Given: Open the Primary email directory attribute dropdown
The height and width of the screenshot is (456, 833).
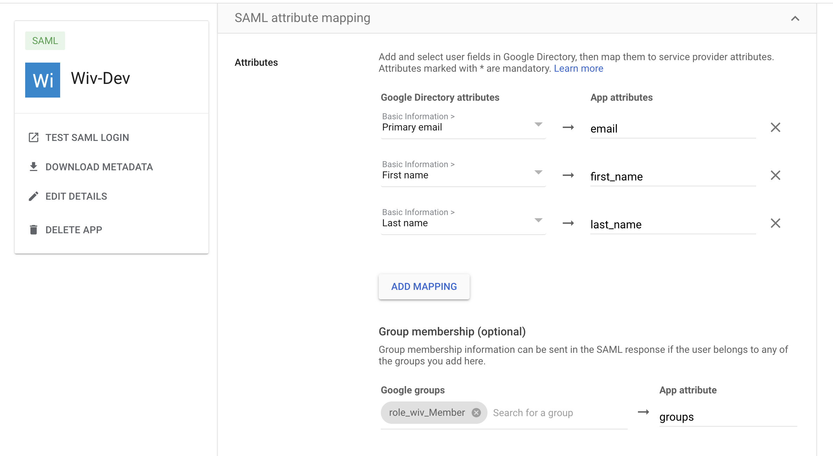Looking at the screenshot, I should click(x=538, y=124).
